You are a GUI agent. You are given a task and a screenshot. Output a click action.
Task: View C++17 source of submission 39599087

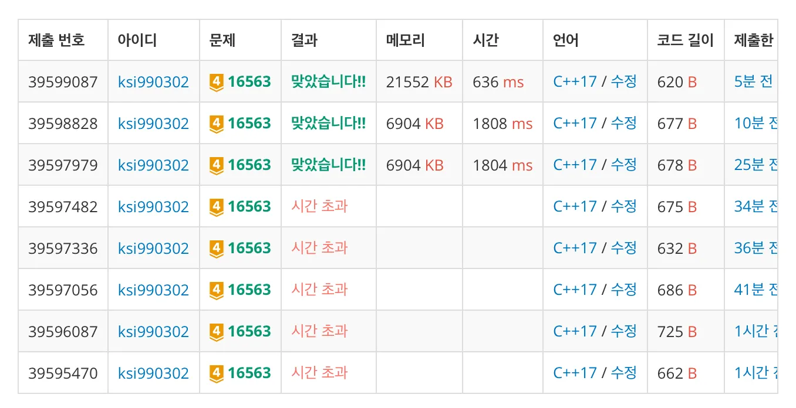575,82
